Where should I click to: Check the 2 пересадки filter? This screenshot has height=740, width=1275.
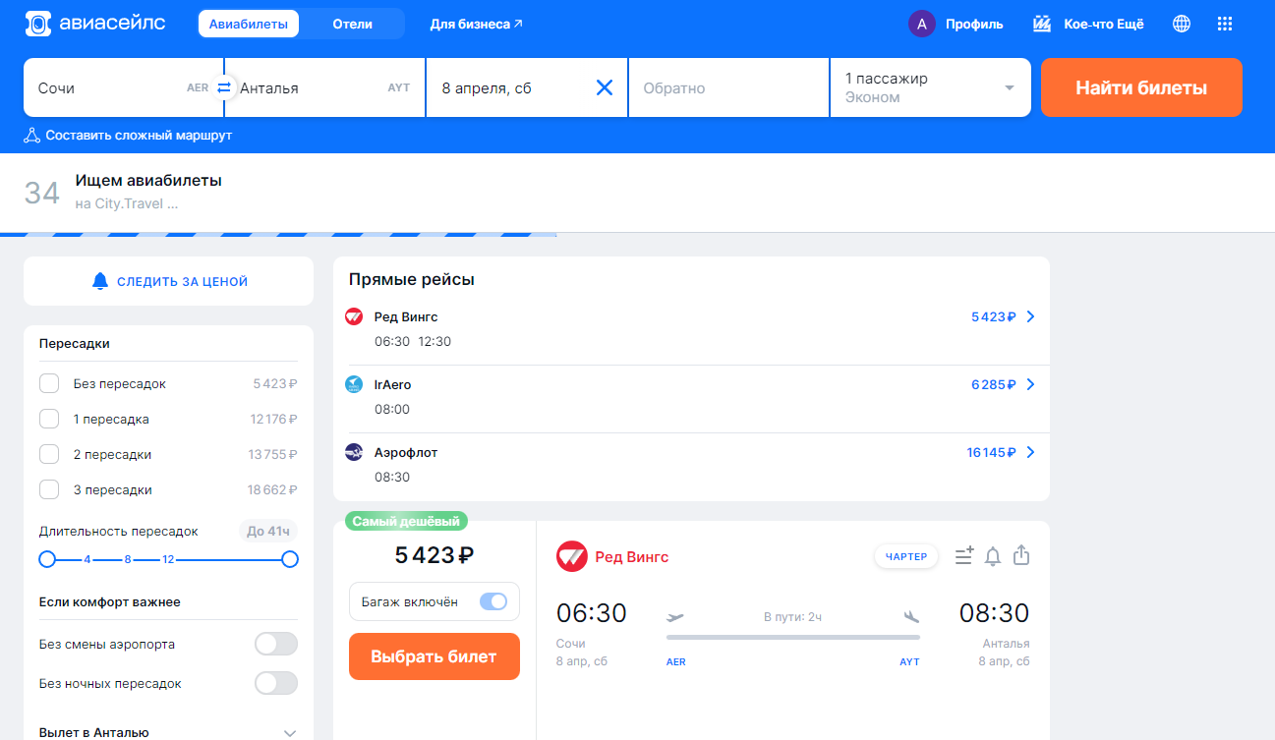[49, 454]
